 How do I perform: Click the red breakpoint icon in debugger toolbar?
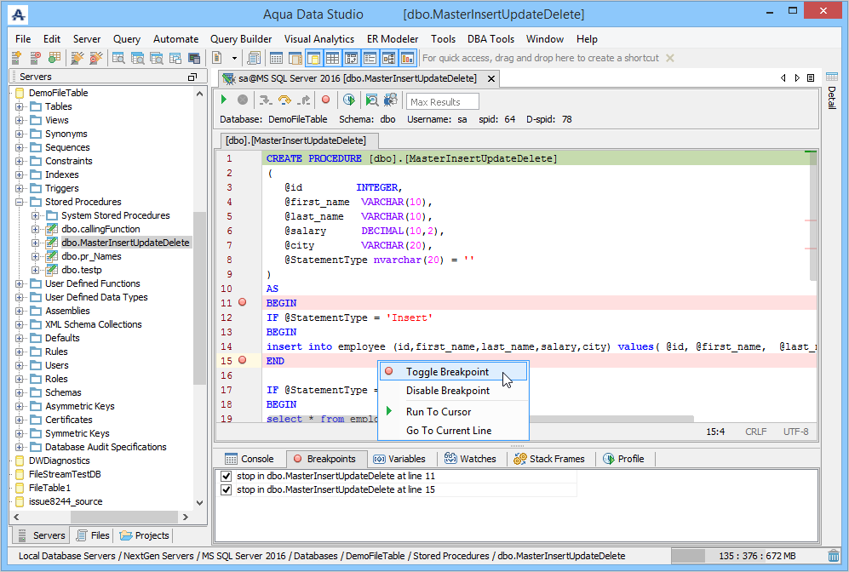pyautogui.click(x=325, y=100)
